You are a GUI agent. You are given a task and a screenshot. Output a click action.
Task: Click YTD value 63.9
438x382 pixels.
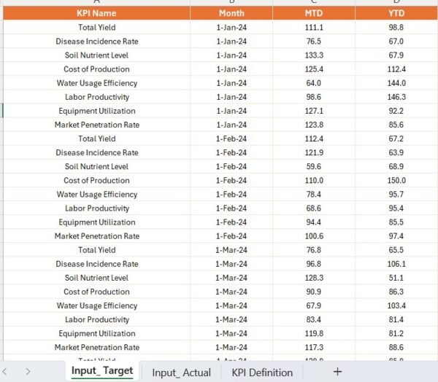click(396, 152)
